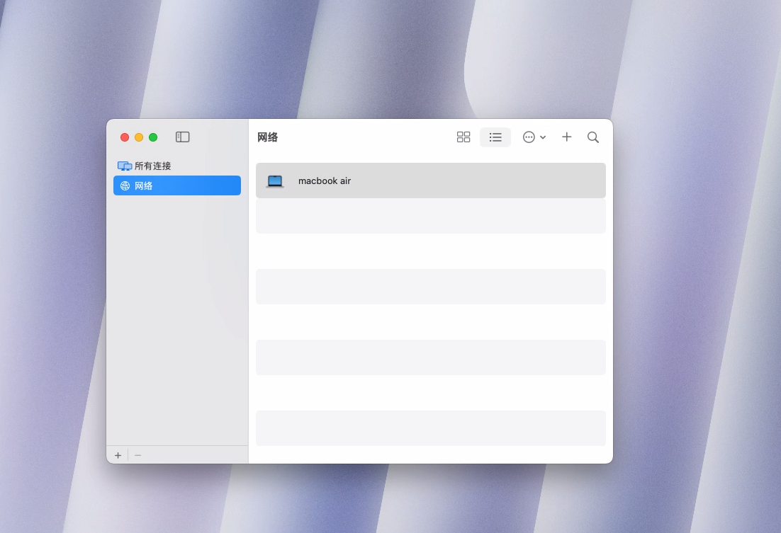Switch to list view
This screenshot has height=533, width=781.
[x=495, y=137]
